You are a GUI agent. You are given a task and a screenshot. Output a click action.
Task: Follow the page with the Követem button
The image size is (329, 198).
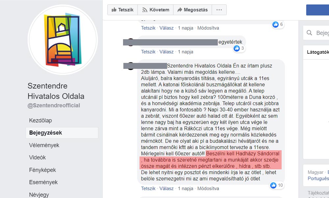156,10
